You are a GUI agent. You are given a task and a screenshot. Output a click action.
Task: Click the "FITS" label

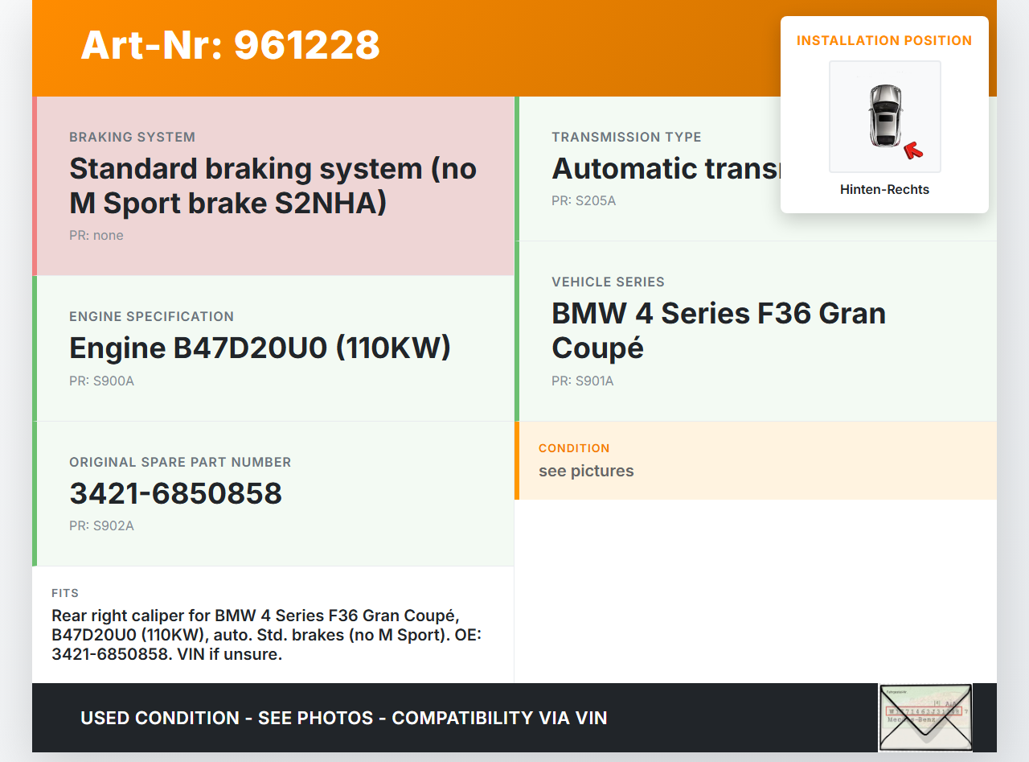point(65,593)
